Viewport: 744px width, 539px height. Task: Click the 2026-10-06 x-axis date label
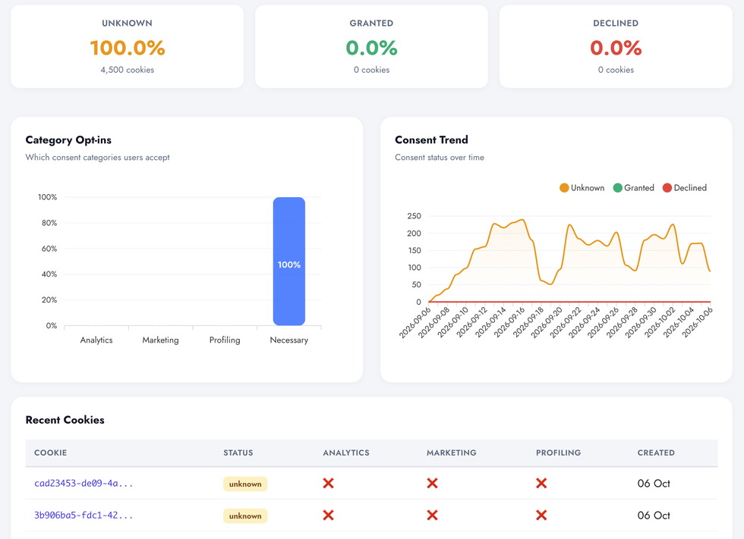pos(698,322)
